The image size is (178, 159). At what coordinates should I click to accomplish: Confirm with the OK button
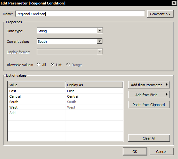(135, 152)
